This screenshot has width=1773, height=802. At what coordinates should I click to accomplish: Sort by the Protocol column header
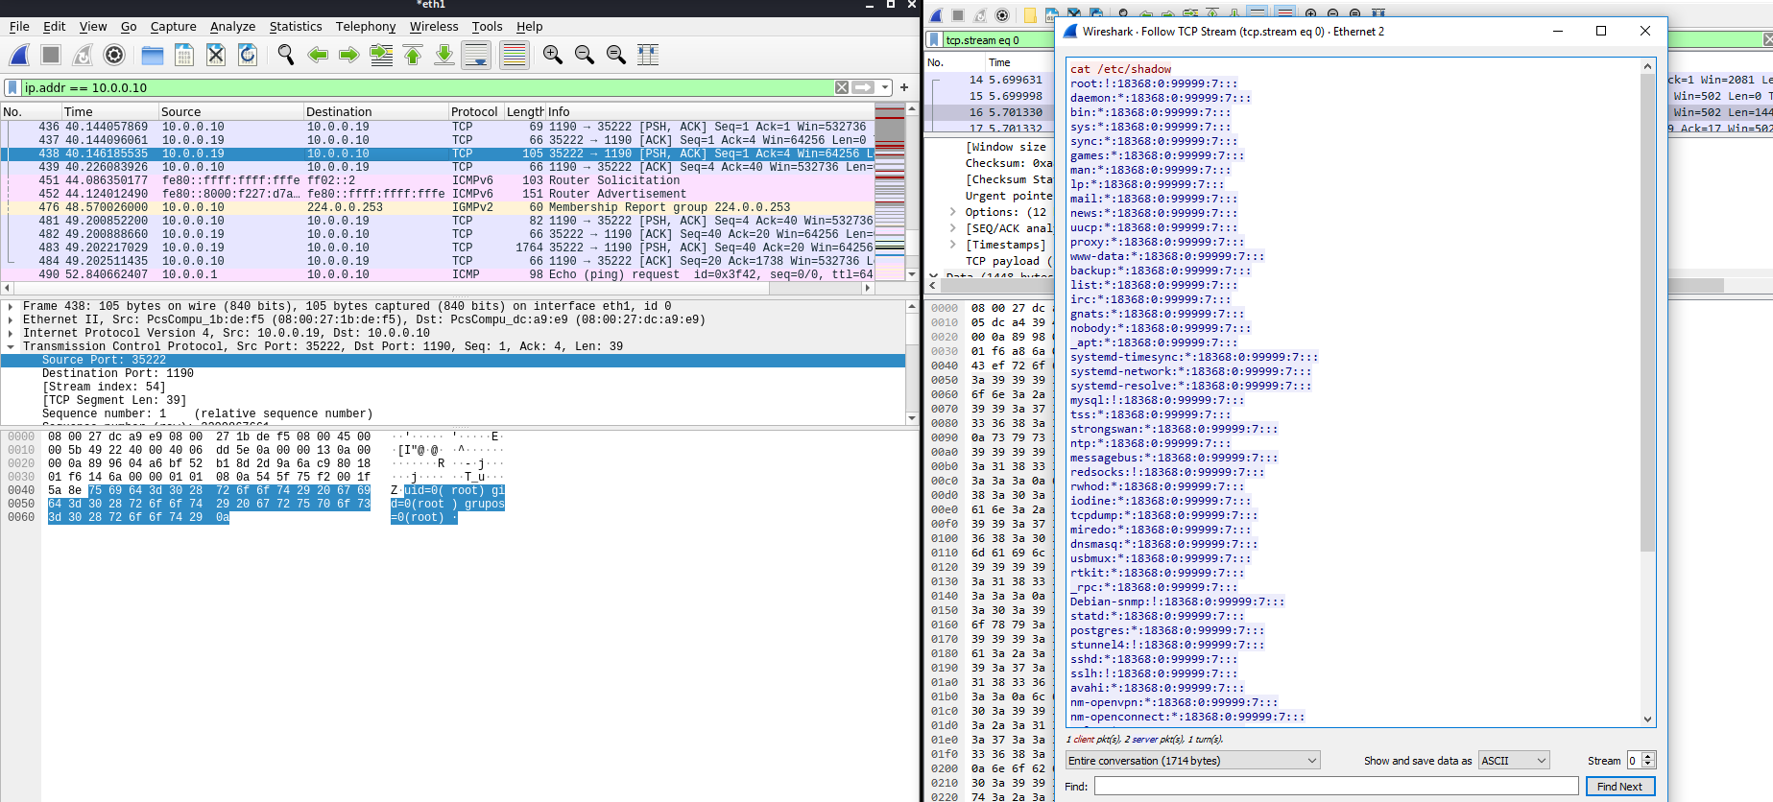pos(476,111)
